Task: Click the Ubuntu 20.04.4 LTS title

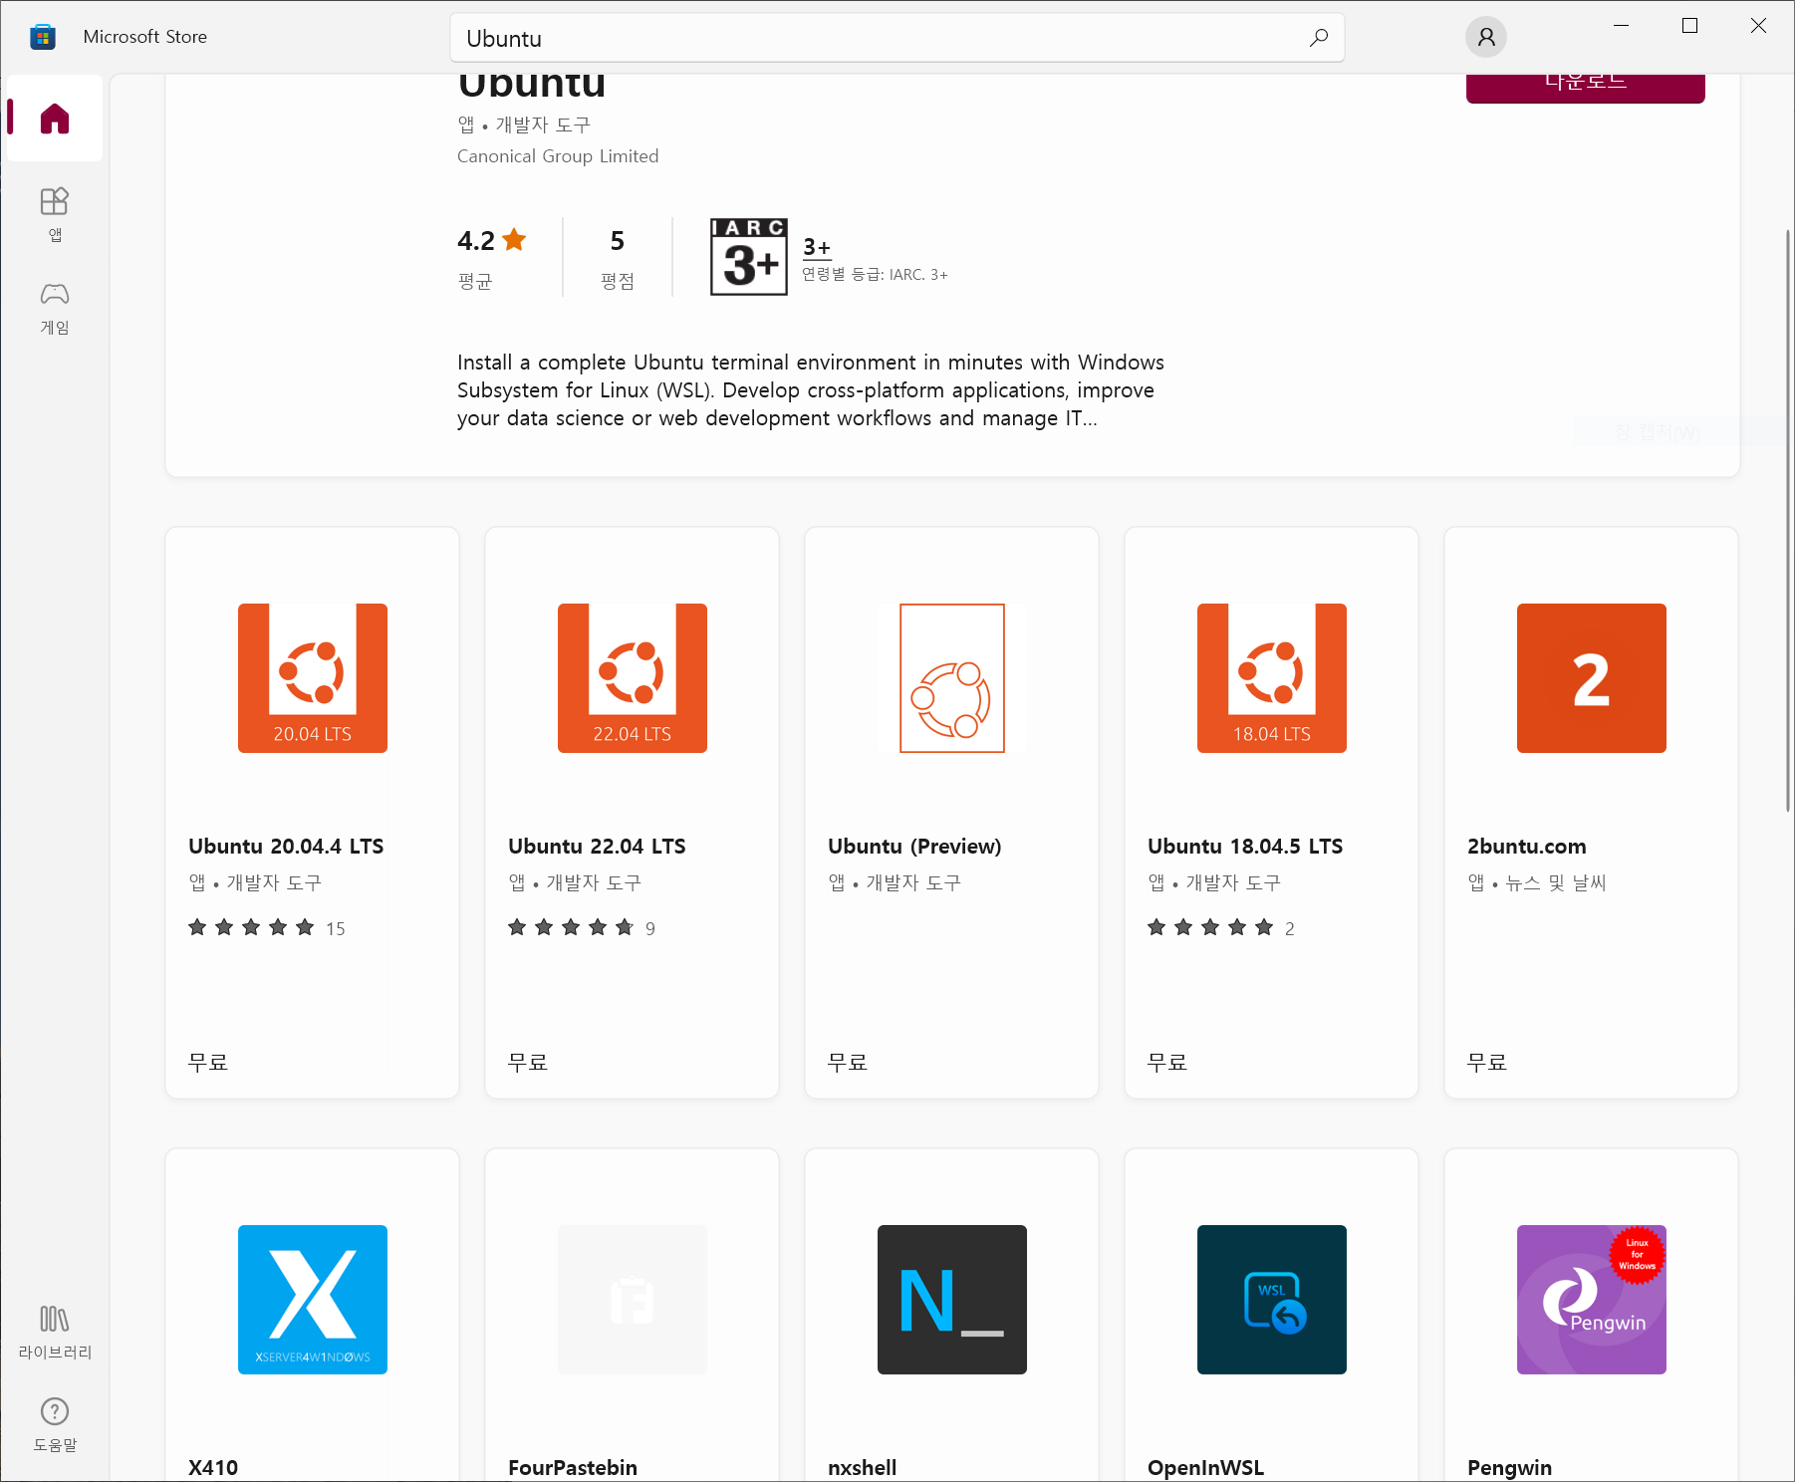Action: pos(286,847)
